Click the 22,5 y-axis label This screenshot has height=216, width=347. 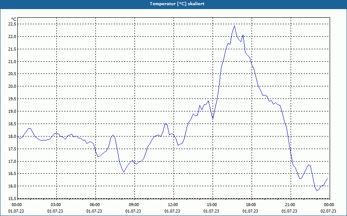[x=13, y=24]
